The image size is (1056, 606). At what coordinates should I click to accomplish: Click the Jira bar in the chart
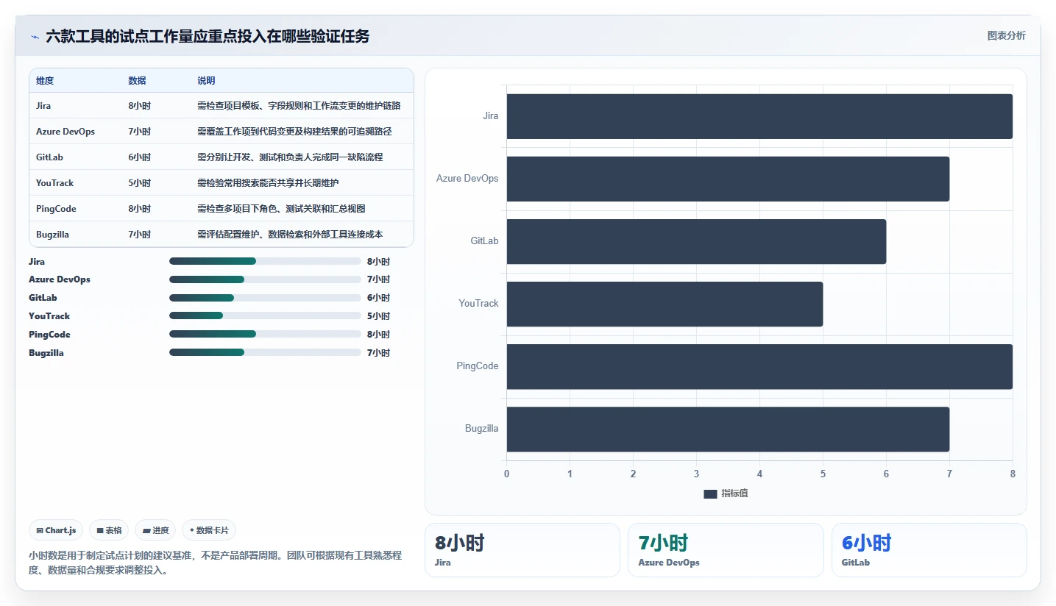(759, 116)
